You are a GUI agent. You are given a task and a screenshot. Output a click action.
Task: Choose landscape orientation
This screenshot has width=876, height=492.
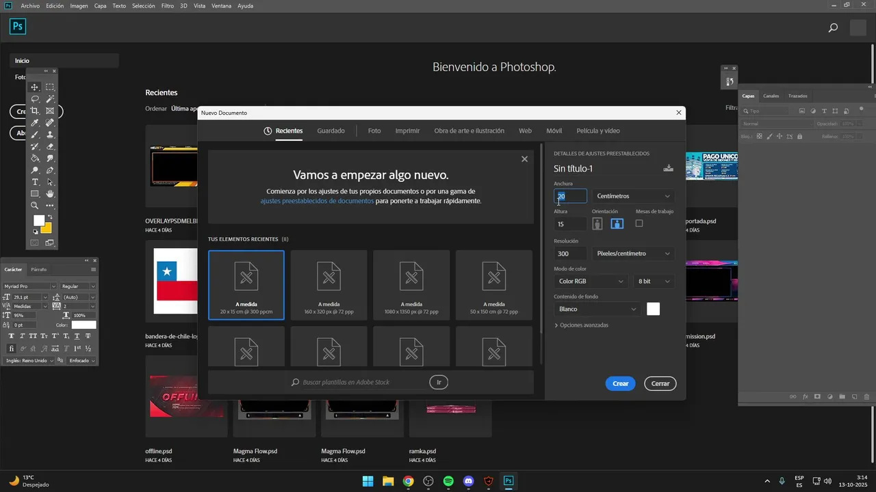[617, 223]
